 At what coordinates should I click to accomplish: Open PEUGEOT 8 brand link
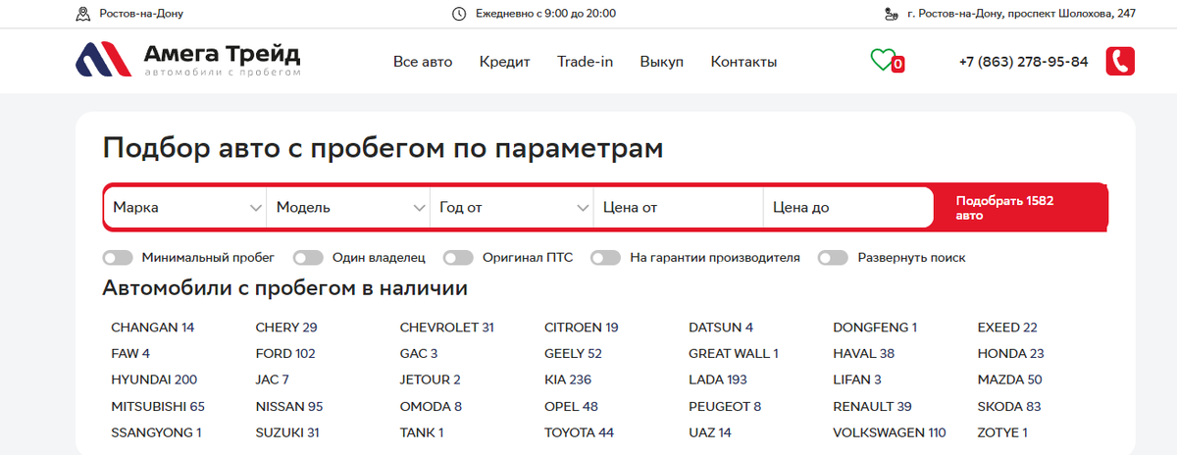[x=725, y=407]
